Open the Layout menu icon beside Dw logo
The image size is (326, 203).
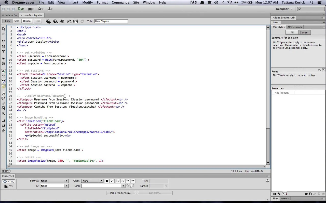(31, 9)
